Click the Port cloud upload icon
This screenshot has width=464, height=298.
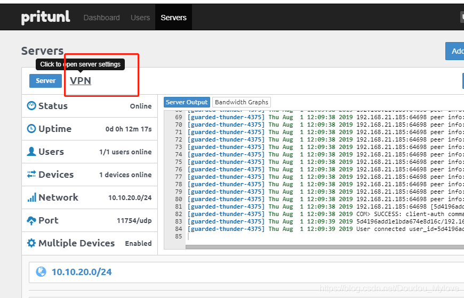[x=31, y=220]
